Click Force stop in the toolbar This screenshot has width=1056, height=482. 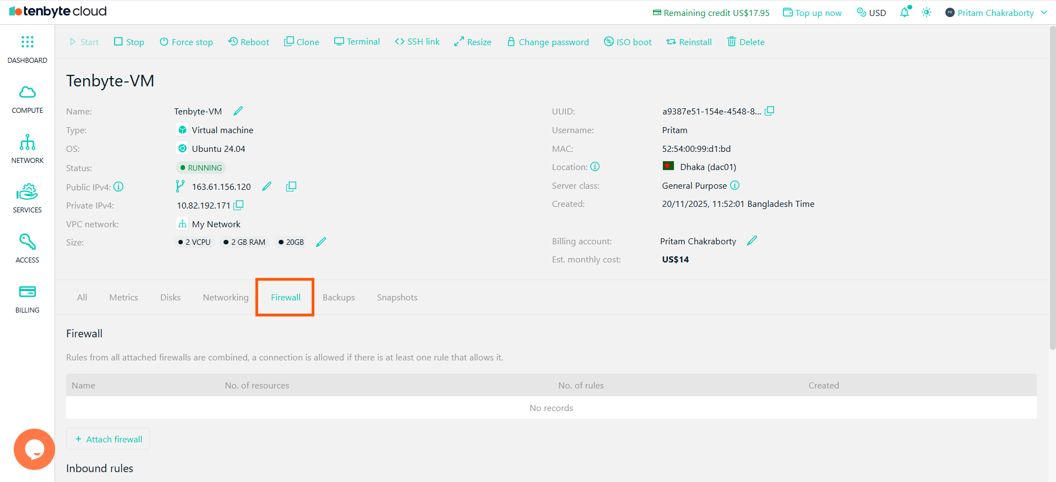pos(186,42)
